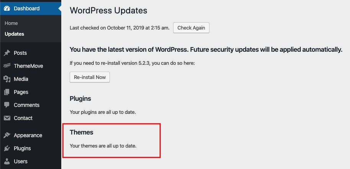Image resolution: width=350 pixels, height=169 pixels.
Task: Click the WordPress Updates page heading
Action: (x=108, y=10)
